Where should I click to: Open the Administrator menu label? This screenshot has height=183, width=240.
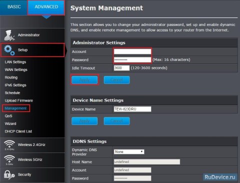tap(28, 35)
